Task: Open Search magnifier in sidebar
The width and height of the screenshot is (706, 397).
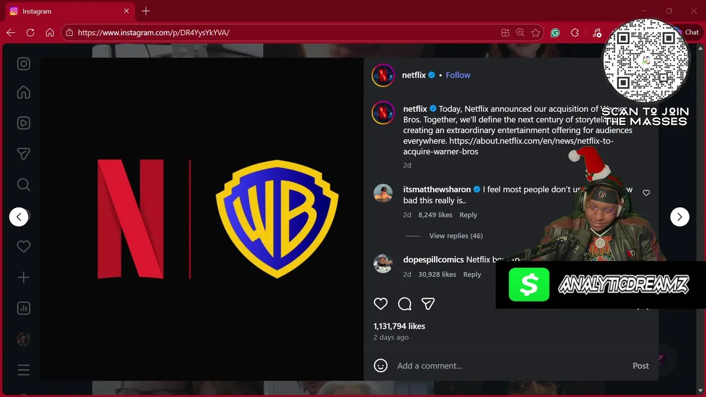Action: coord(23,184)
